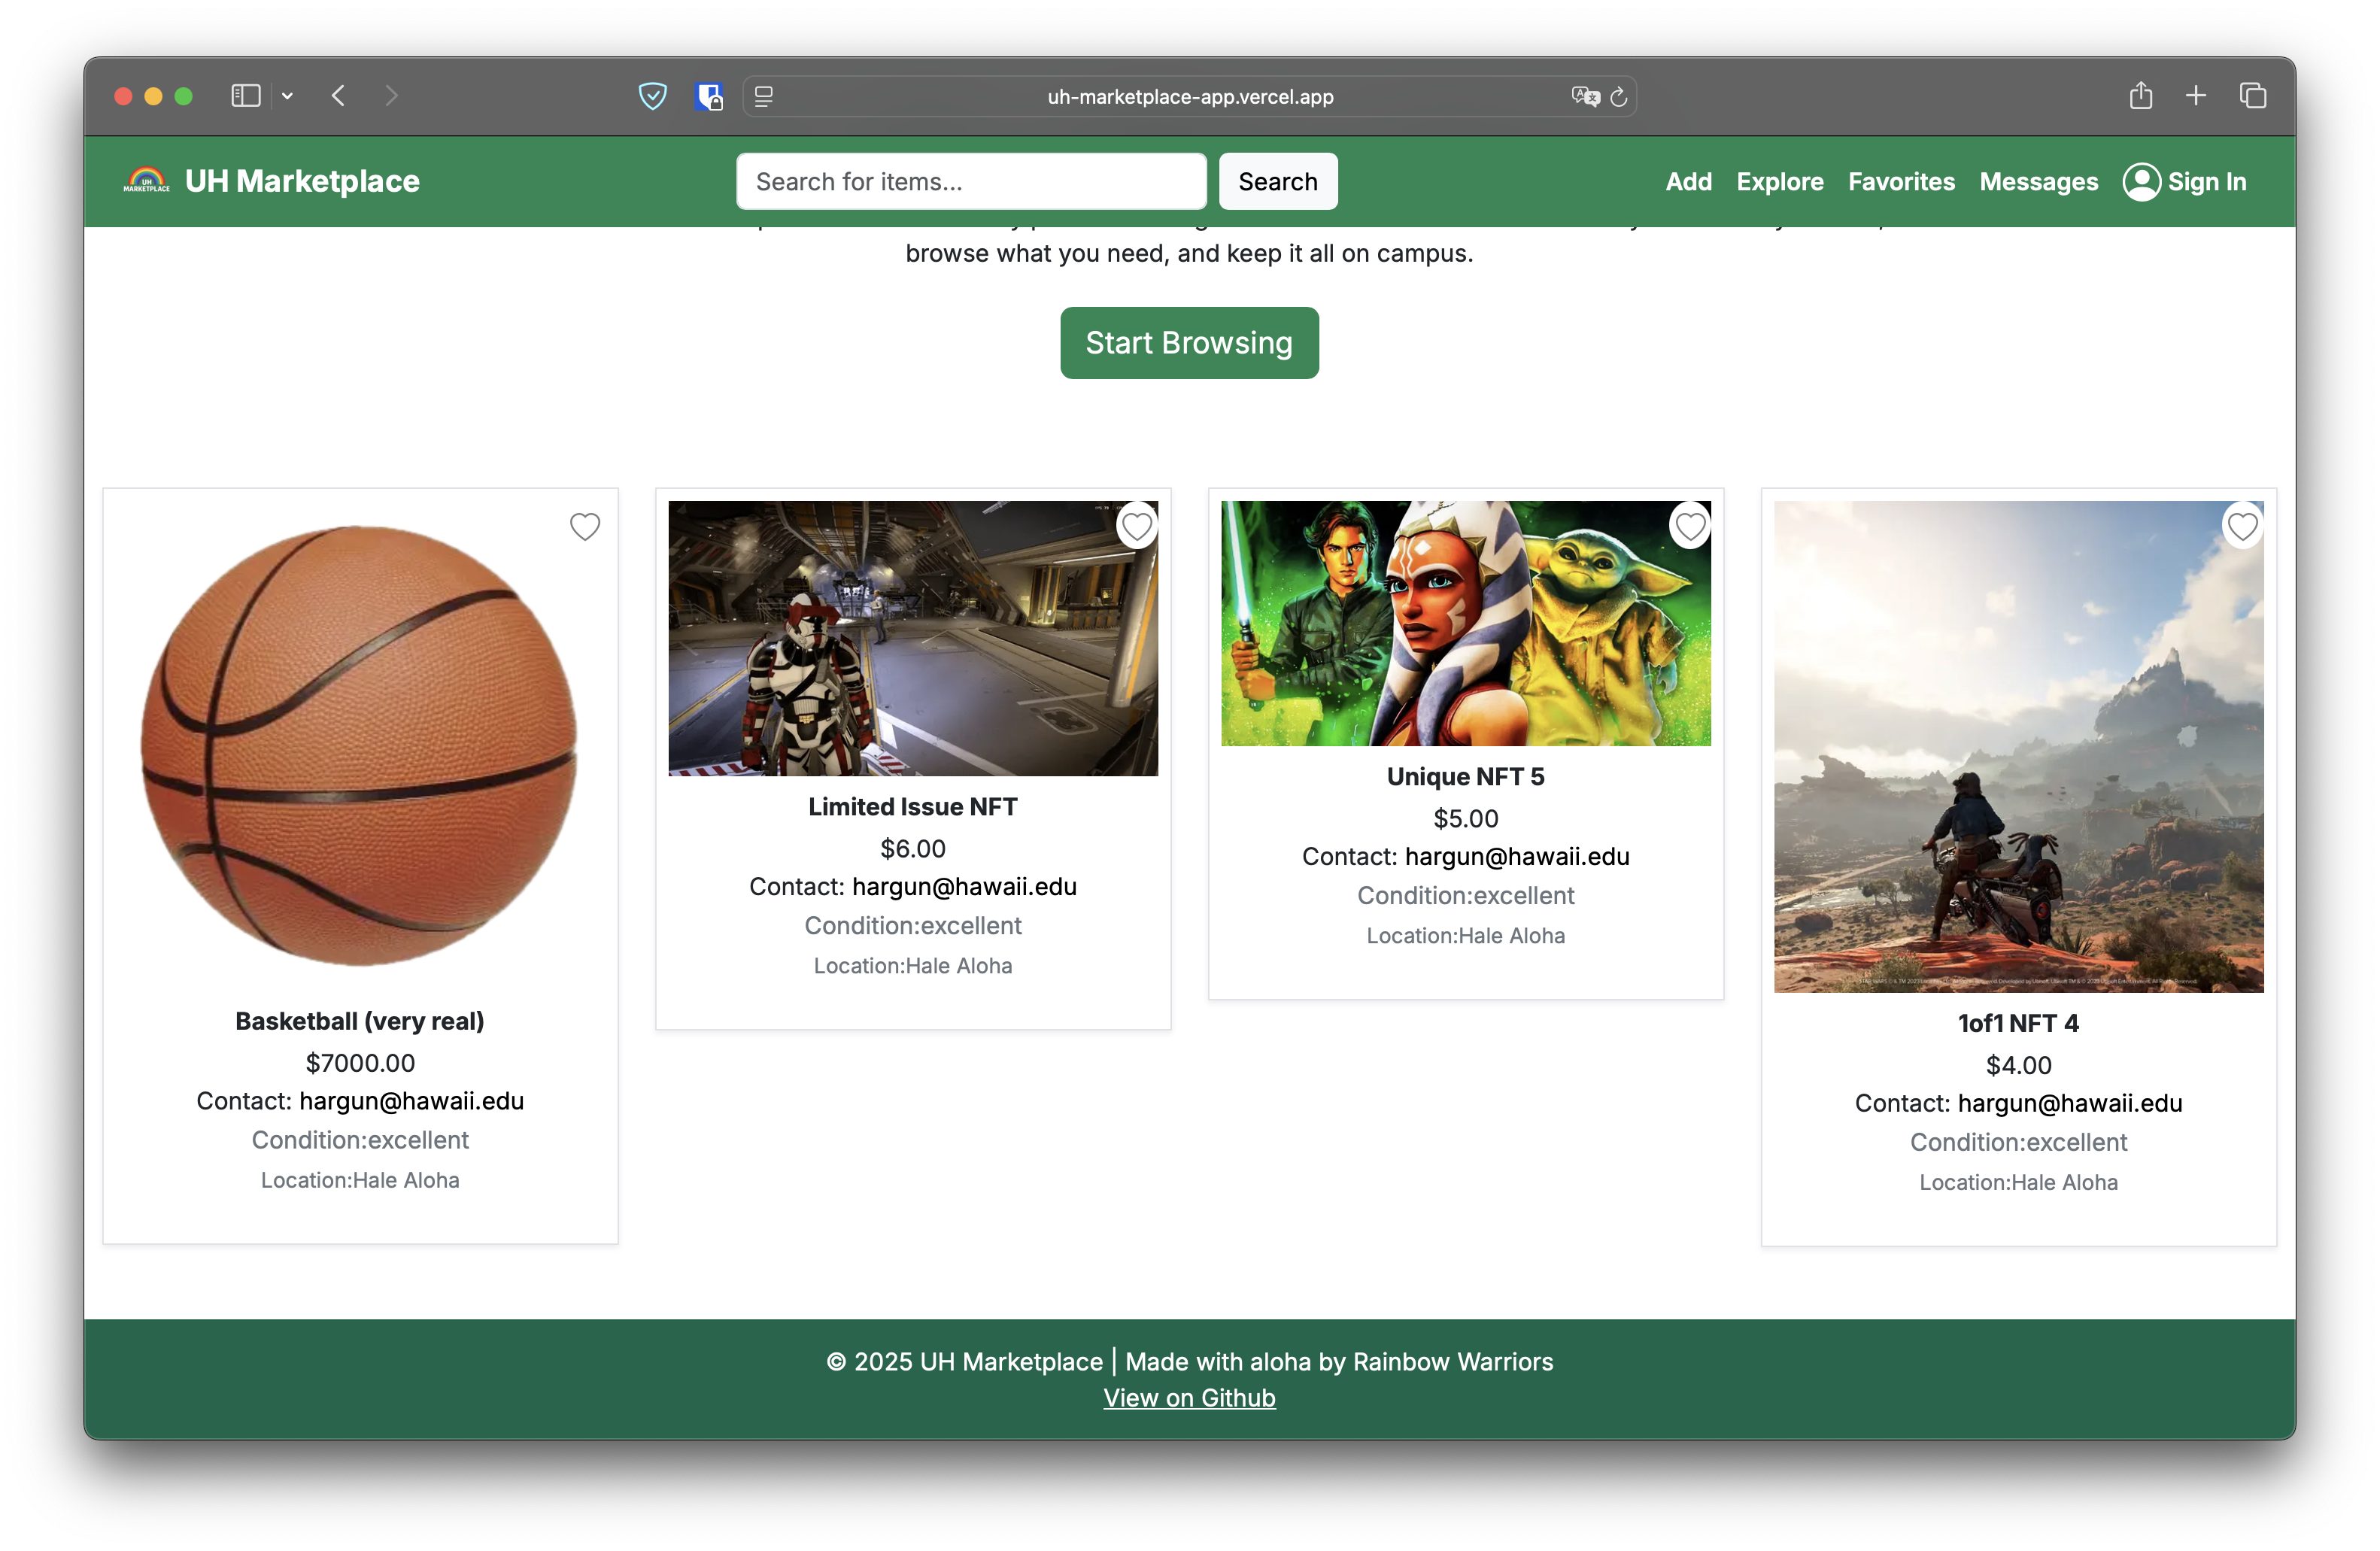Screen dimensions: 2380x1551
Task: Minimize the Safari window
Action: point(154,96)
